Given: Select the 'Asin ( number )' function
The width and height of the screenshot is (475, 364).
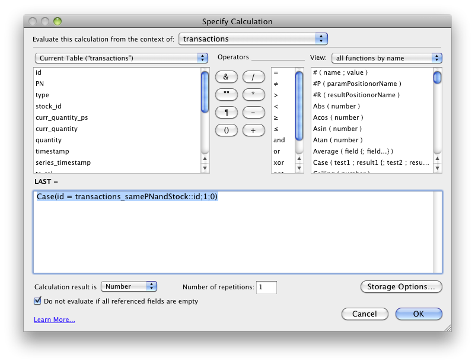Looking at the screenshot, I should point(372,129).
